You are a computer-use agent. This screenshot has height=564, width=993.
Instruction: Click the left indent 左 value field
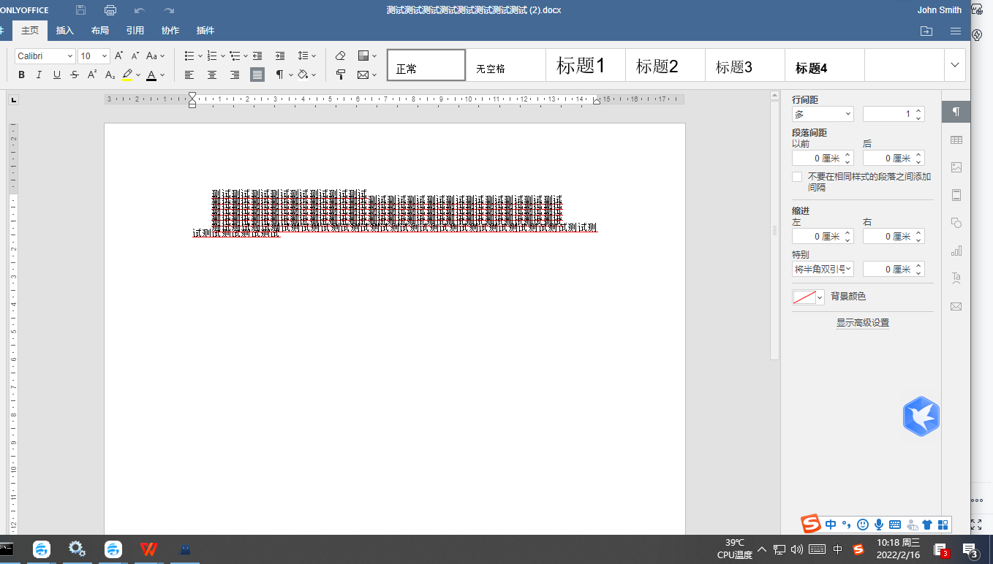pyautogui.click(x=823, y=236)
